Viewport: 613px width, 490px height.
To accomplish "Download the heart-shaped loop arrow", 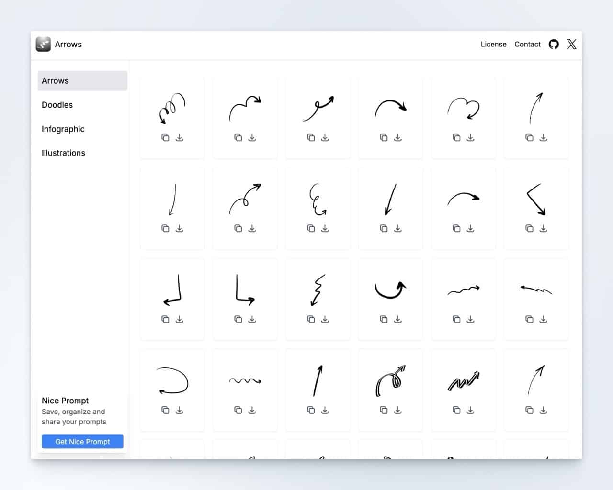I will (x=471, y=138).
